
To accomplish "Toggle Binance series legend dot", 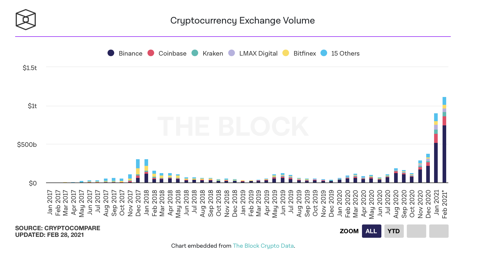I will coord(111,53).
